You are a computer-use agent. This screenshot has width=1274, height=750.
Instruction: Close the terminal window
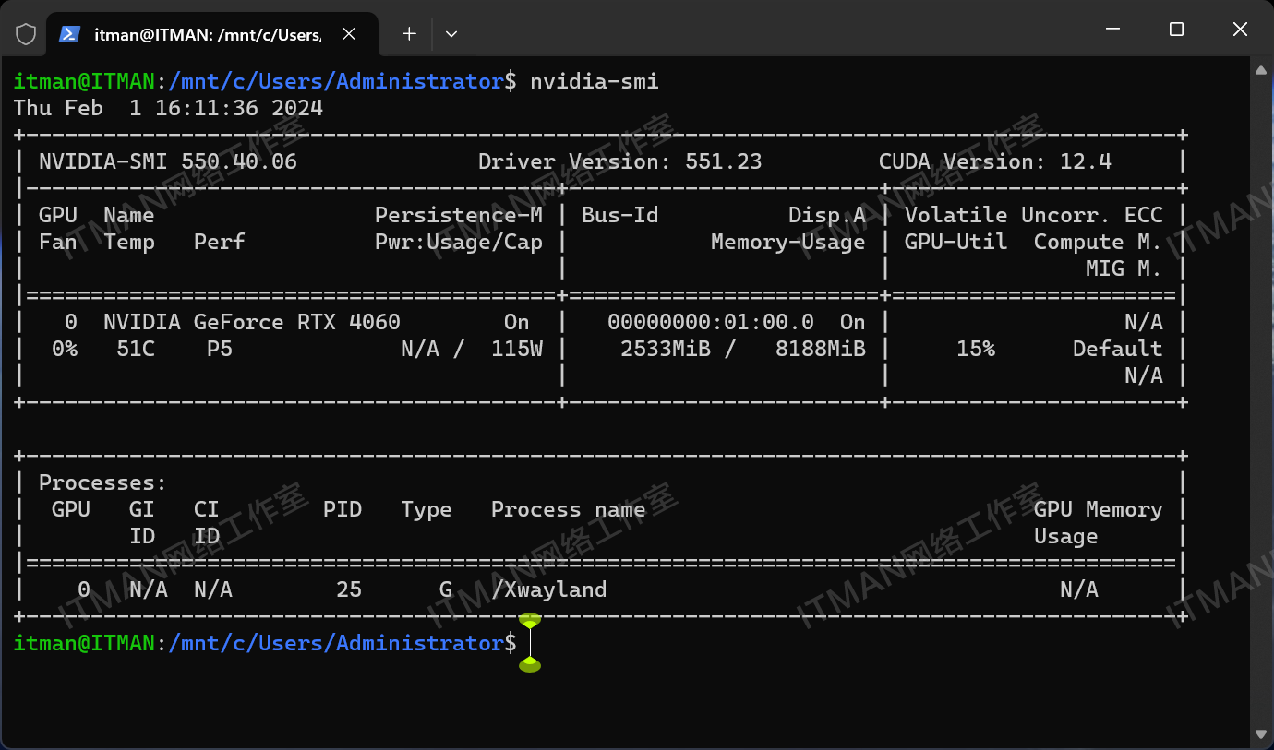tap(1240, 30)
